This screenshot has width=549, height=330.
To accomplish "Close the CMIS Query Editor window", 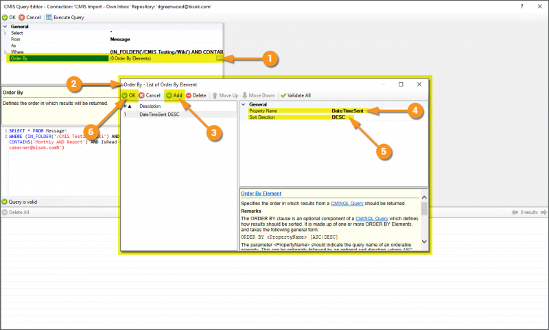I will click(x=540, y=6).
